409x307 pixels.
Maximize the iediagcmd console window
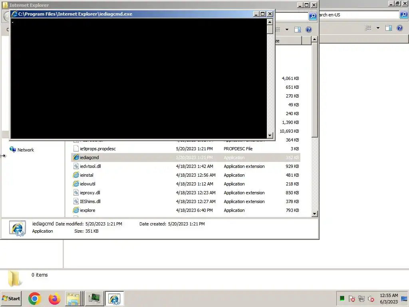point(263,14)
